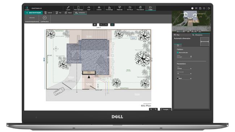Screen dimensions: 235x132
Task: Open the feedback chat icon
Action: coord(196,8)
